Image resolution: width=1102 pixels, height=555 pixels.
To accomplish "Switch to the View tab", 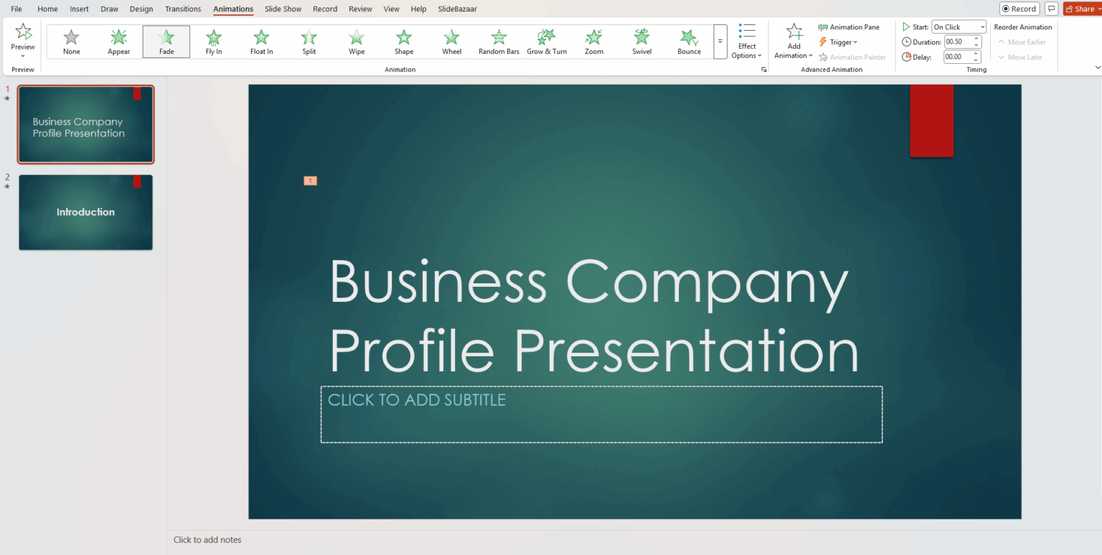I will (392, 9).
